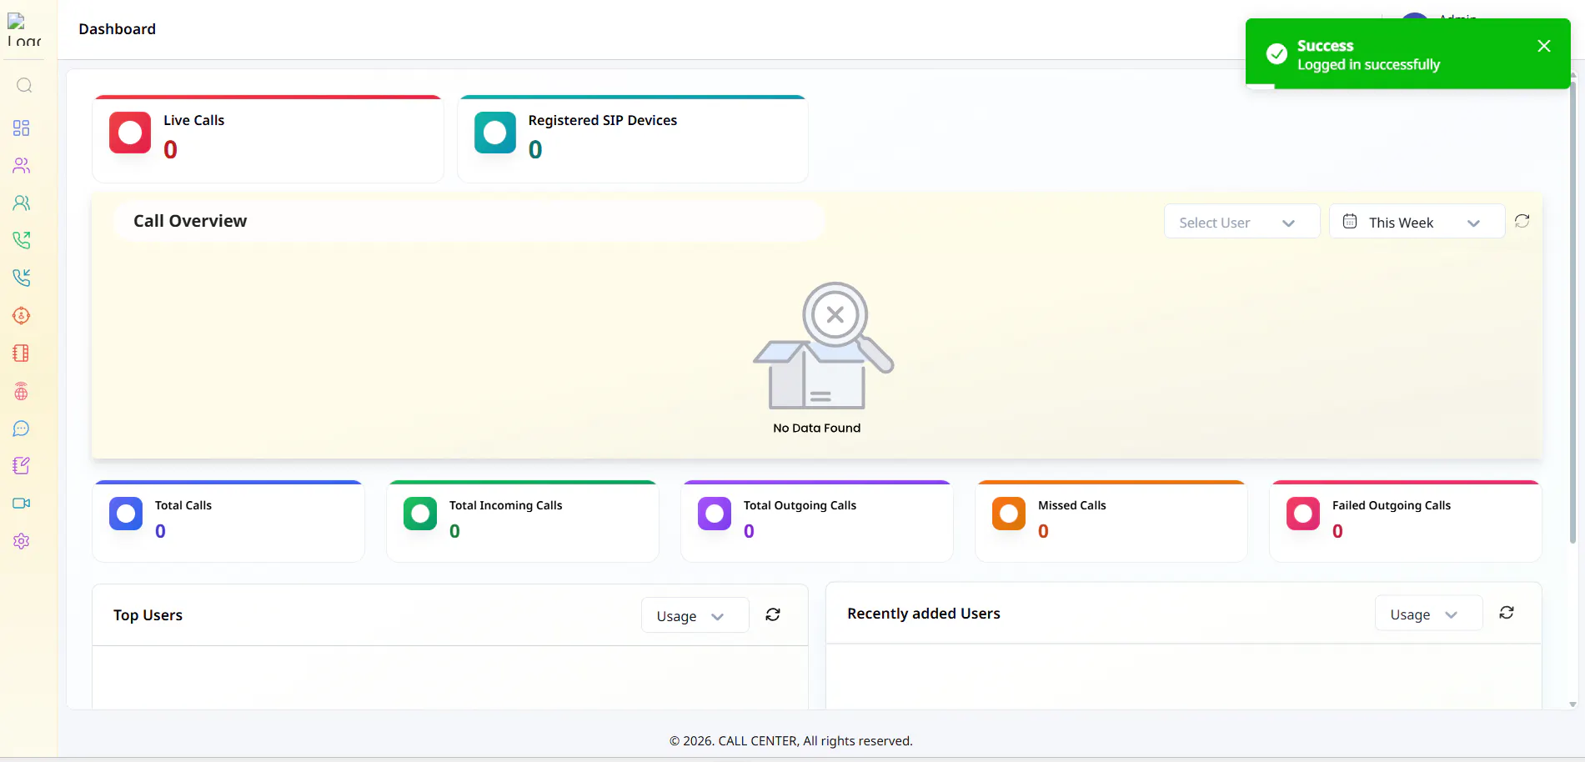This screenshot has height=762, width=1585.
Task: Click the Dashboard page title
Action: point(118,29)
